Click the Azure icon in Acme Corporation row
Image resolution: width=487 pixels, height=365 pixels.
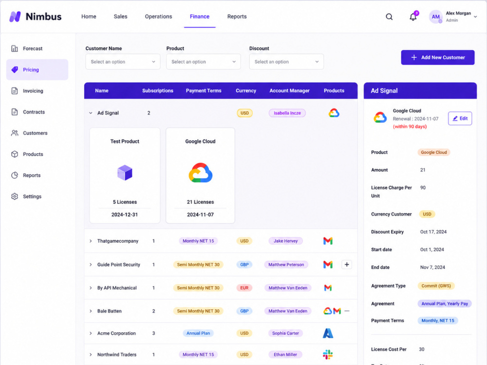click(x=328, y=333)
